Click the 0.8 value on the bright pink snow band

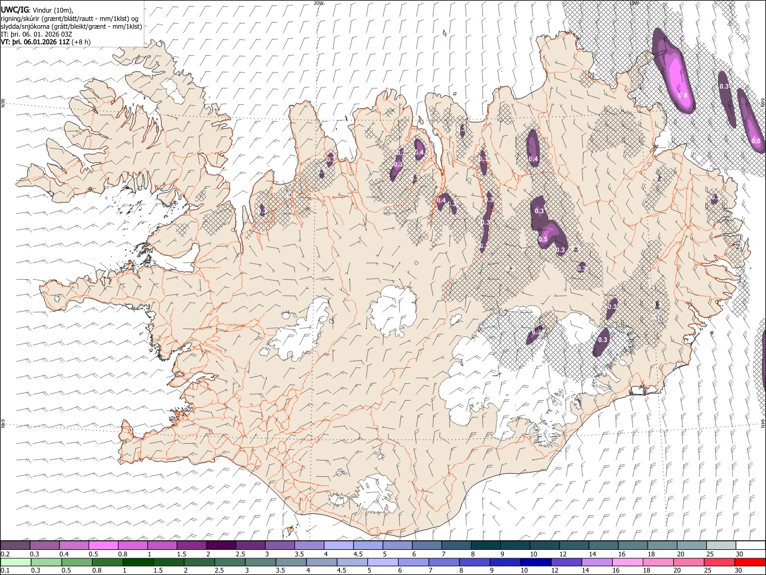pyautogui.click(x=683, y=95)
